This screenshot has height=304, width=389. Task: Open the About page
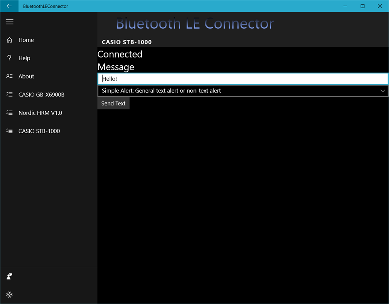click(26, 76)
